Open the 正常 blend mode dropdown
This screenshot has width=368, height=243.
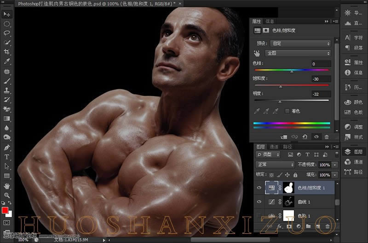[x=275, y=165]
